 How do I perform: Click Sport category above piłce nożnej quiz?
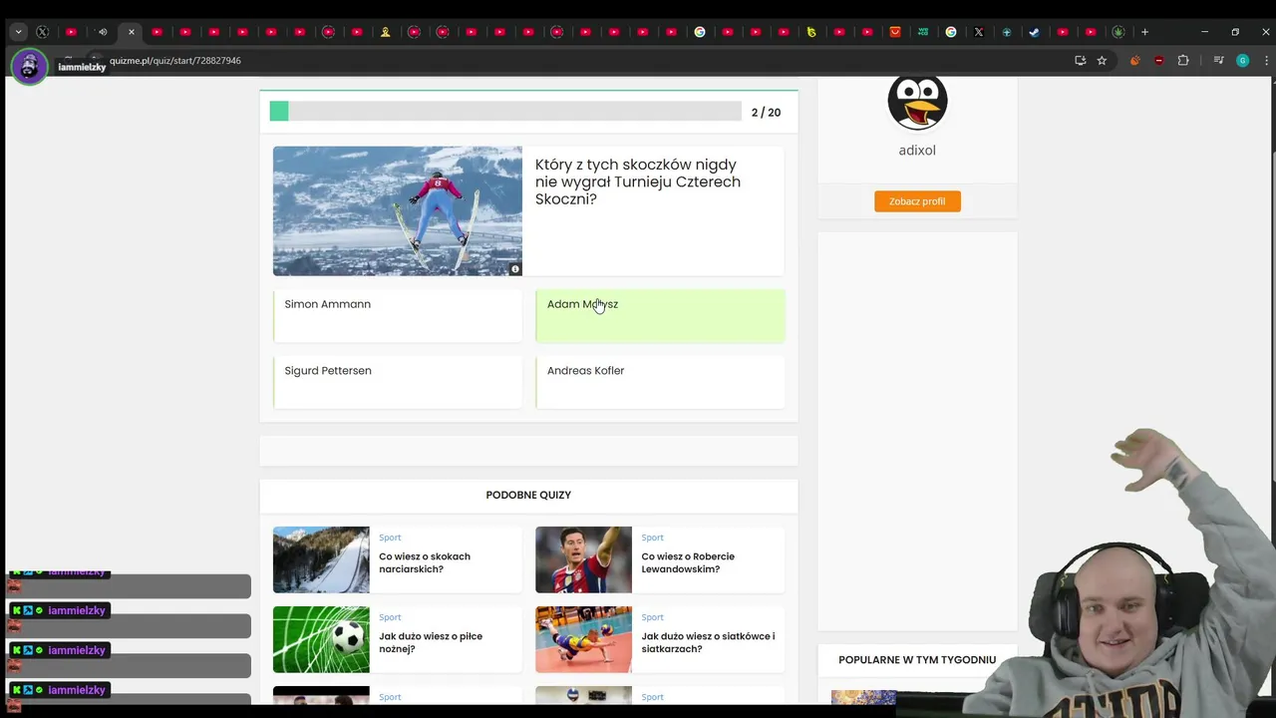[x=390, y=617]
